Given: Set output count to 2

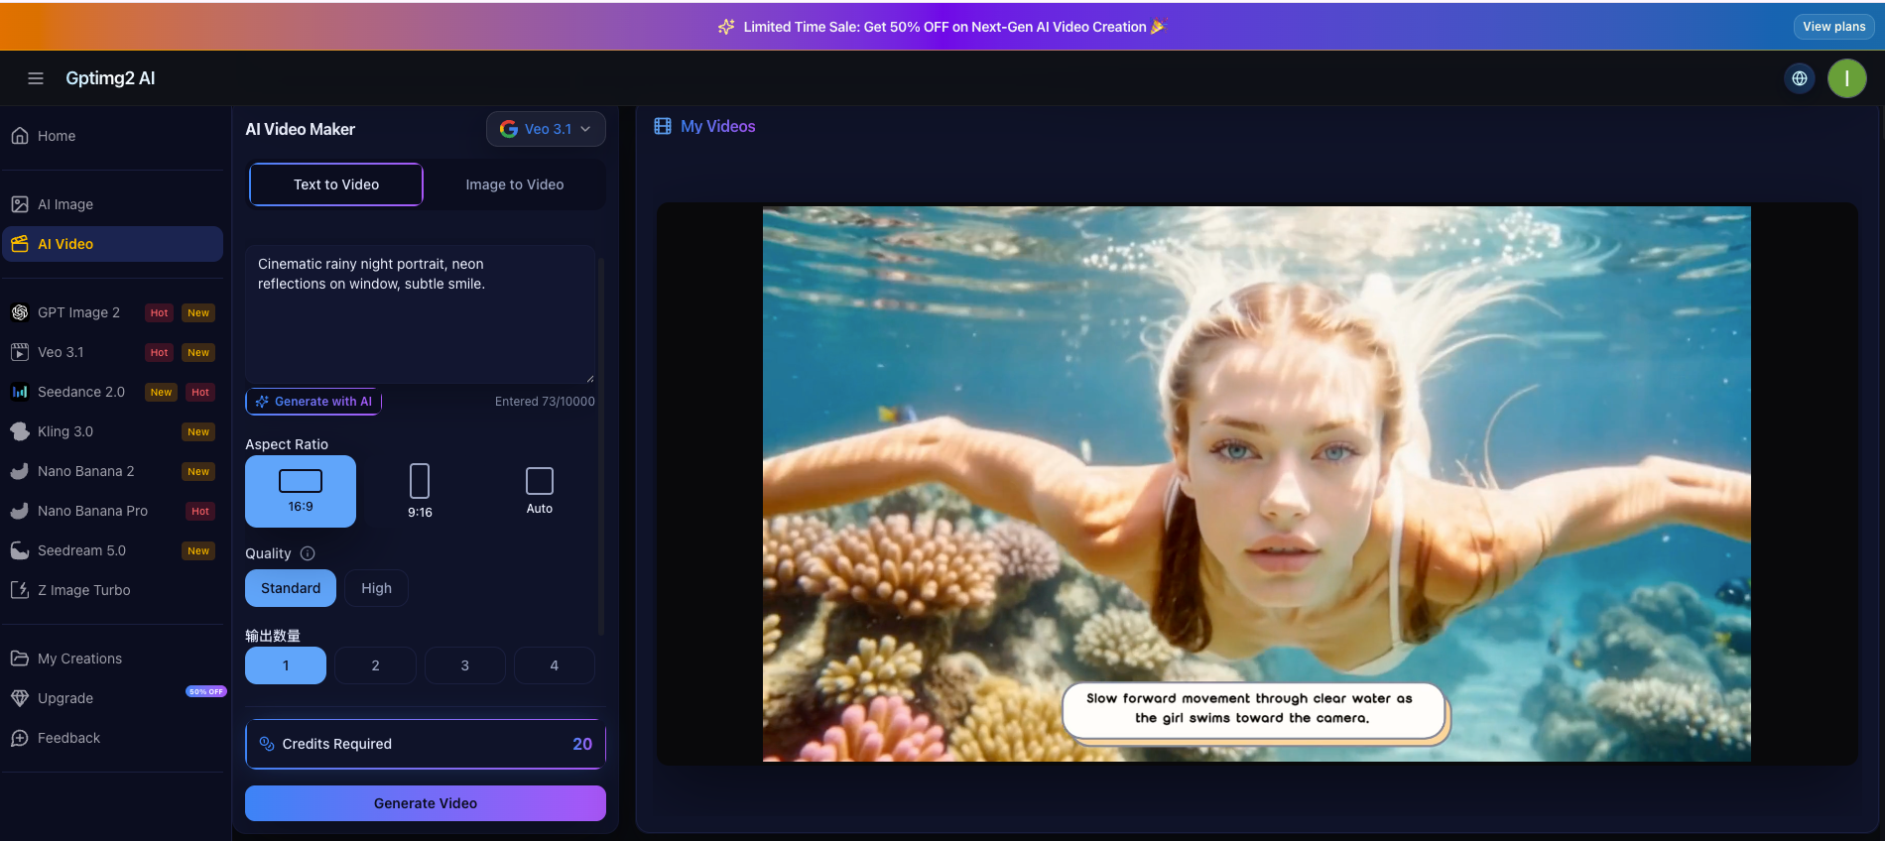Looking at the screenshot, I should click(375, 665).
